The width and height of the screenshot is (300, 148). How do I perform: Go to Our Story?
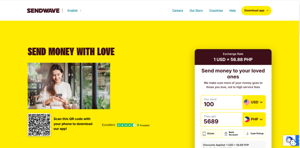pyautogui.click(x=196, y=11)
